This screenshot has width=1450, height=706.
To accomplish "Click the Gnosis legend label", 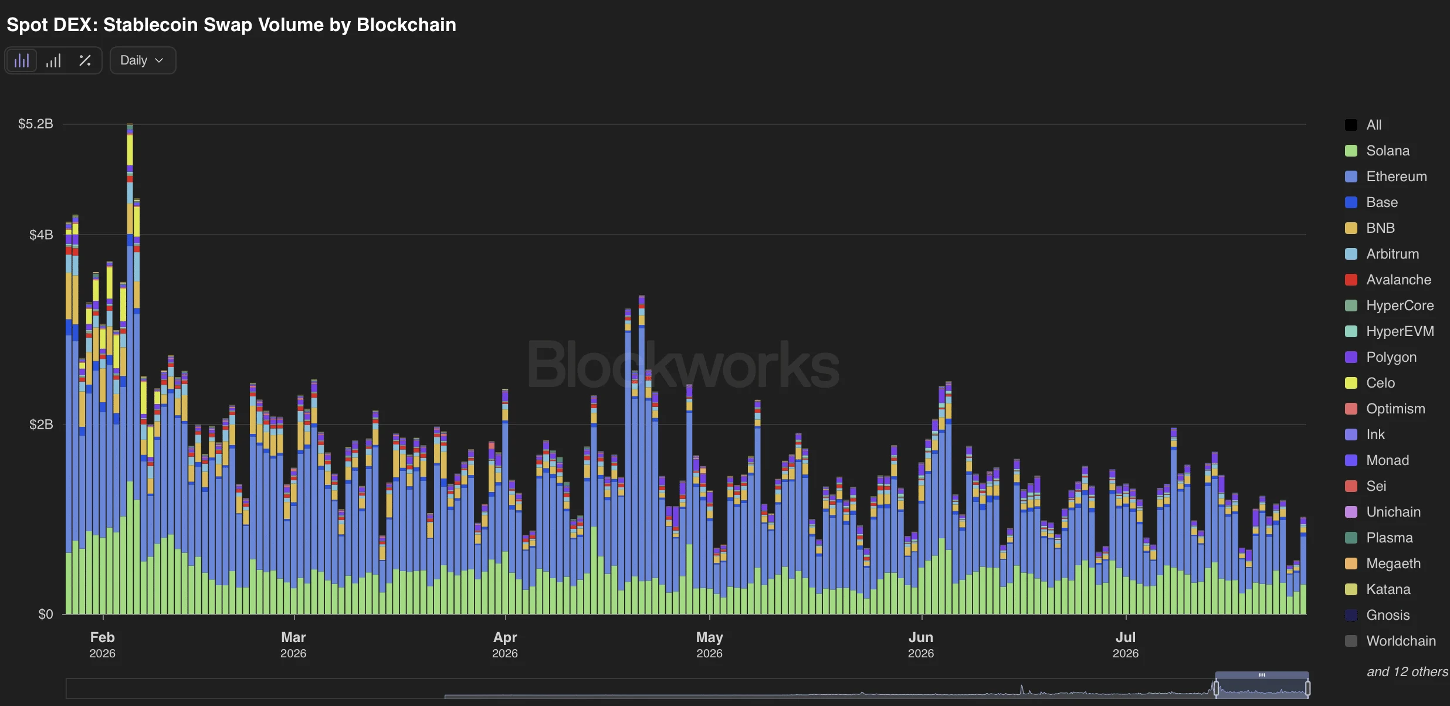I will 1388,615.
